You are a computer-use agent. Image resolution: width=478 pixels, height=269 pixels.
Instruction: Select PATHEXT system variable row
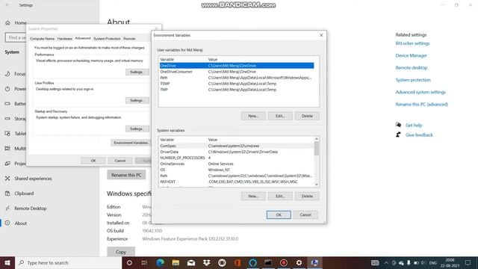pos(237,182)
